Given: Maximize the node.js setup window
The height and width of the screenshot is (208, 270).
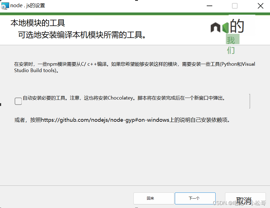Looking at the screenshot, I should pos(235,6).
